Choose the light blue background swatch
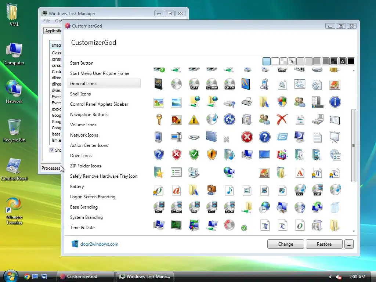The width and height of the screenshot is (376, 282). pos(267,61)
